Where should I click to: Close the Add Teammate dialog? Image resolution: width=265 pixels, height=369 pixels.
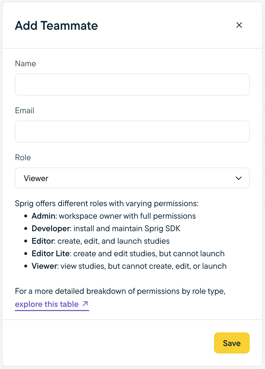click(239, 25)
